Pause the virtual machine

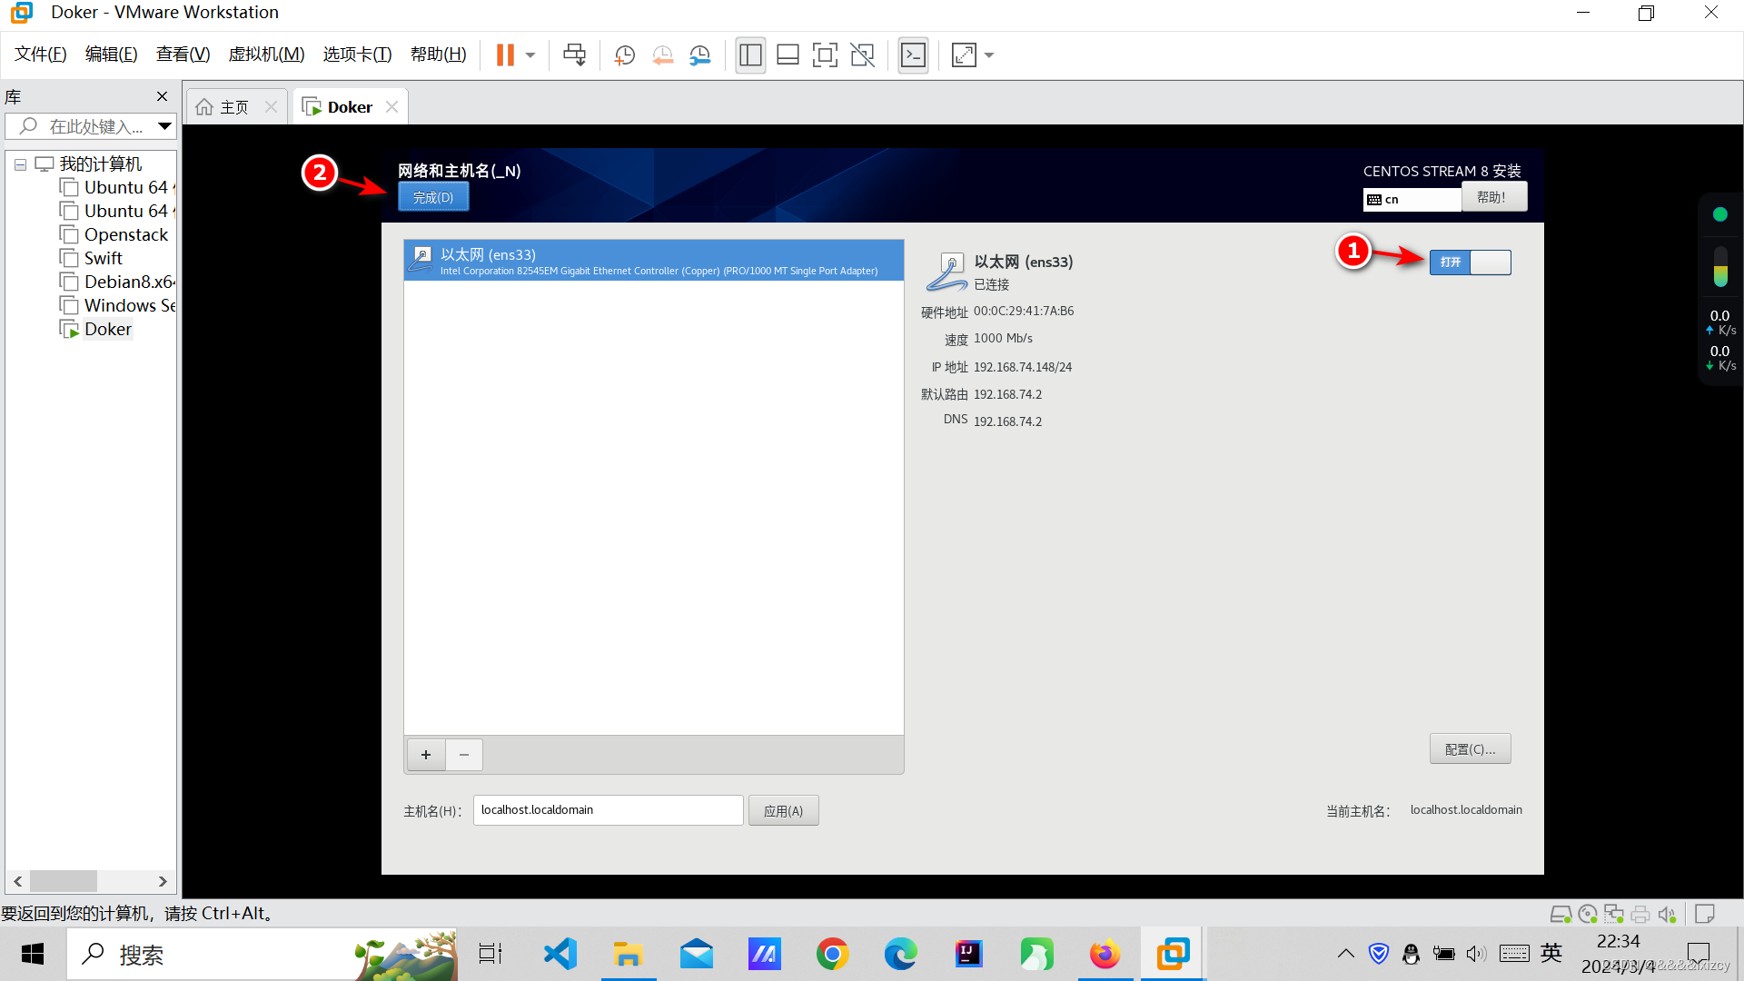[505, 55]
